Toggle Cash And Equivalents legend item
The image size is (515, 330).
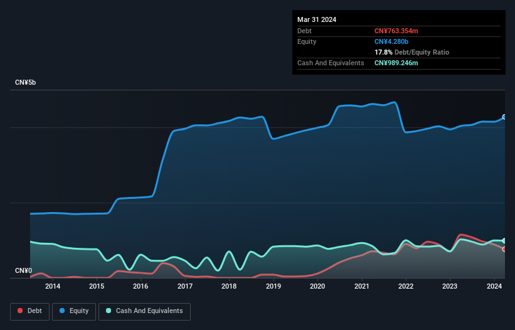point(144,311)
